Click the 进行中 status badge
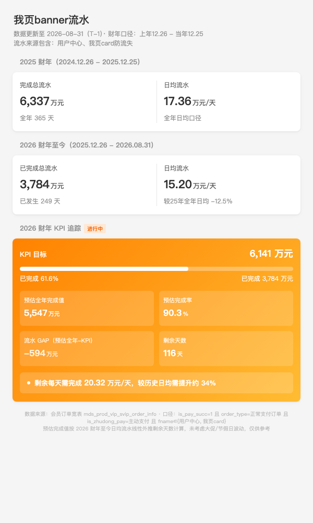 coord(95,229)
